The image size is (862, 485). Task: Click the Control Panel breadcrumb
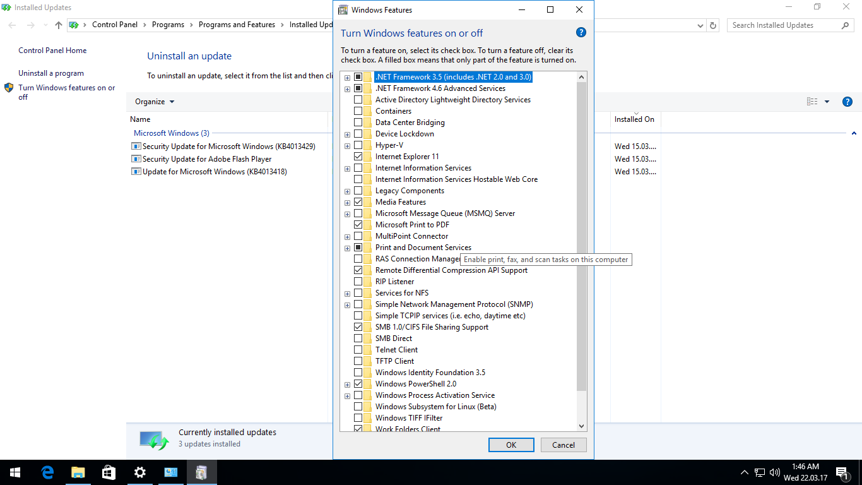(115, 25)
